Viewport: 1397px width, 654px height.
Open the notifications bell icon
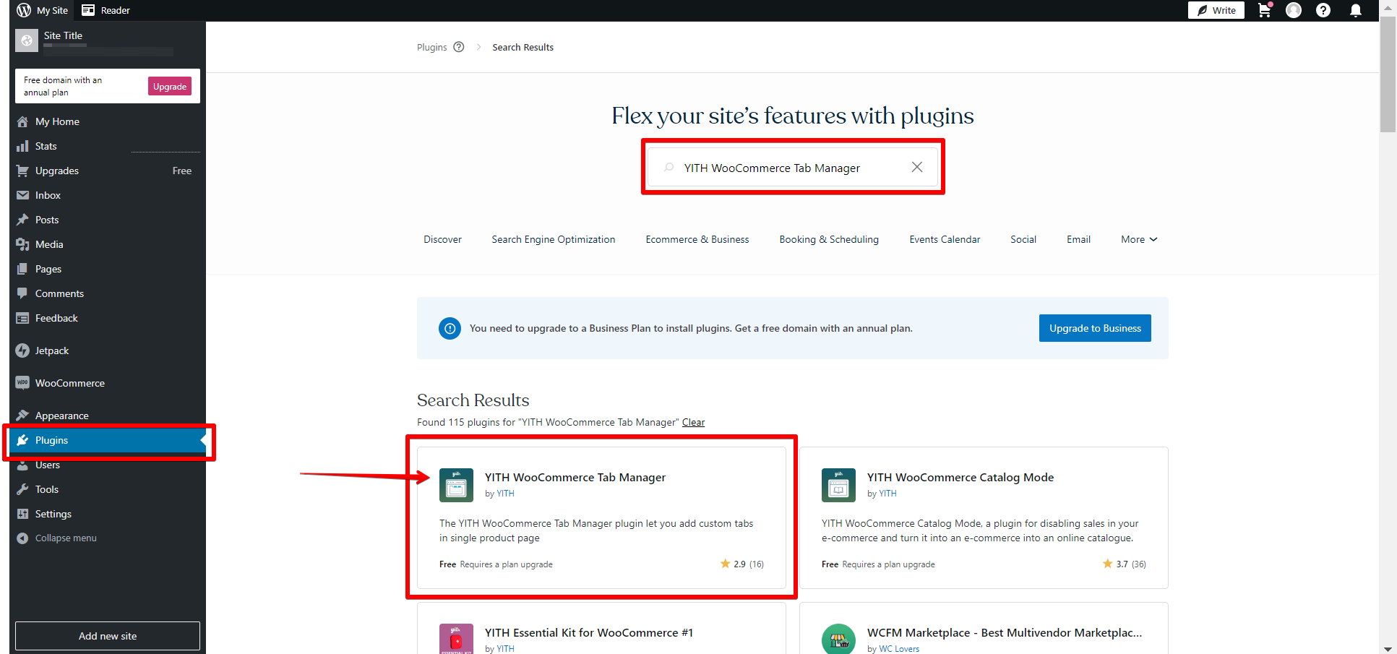point(1356,10)
